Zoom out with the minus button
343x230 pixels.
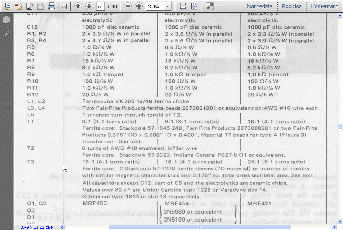coord(128,6)
